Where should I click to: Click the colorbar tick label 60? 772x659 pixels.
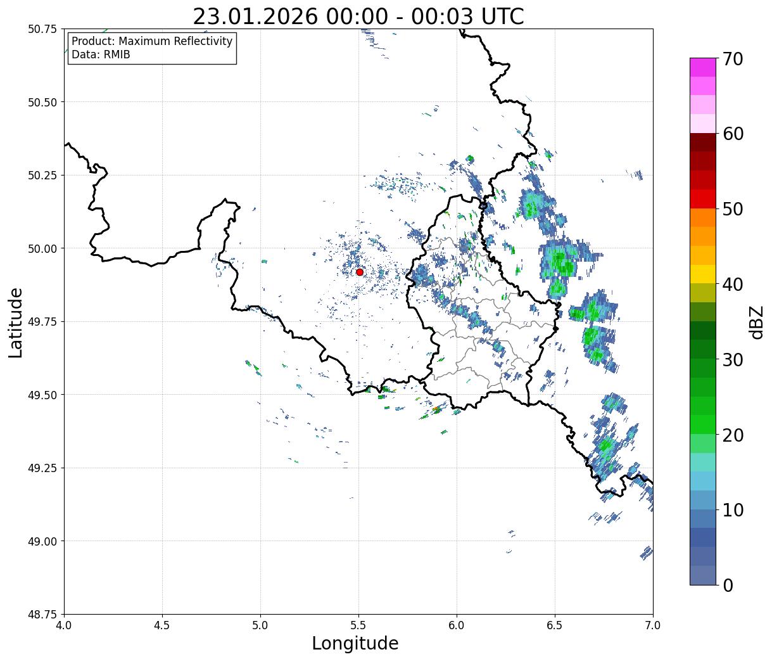click(733, 134)
